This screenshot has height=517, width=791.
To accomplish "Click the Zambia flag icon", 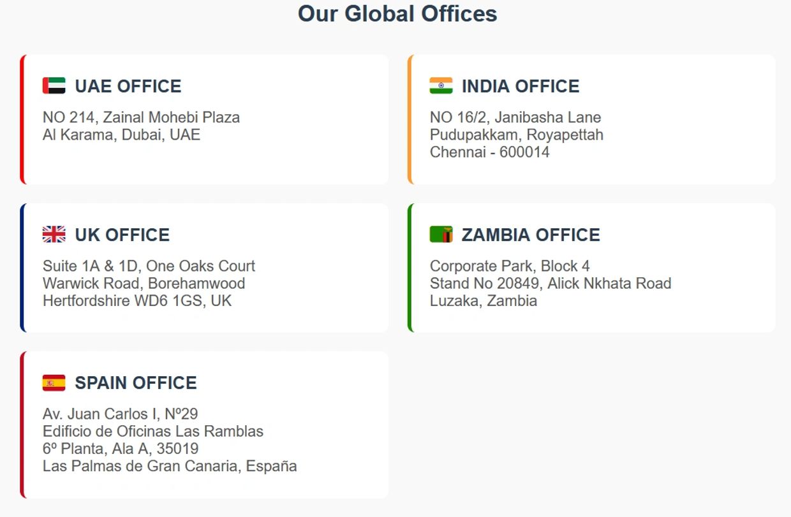I will pyautogui.click(x=441, y=234).
